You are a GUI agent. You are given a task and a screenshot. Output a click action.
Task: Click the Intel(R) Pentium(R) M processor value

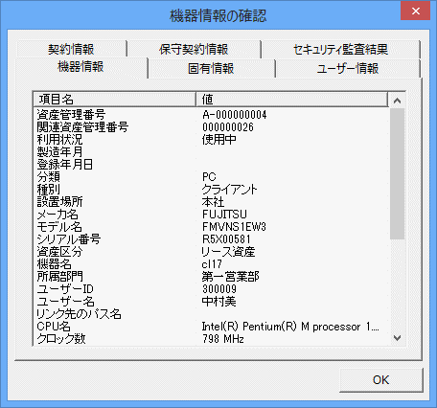point(290,327)
